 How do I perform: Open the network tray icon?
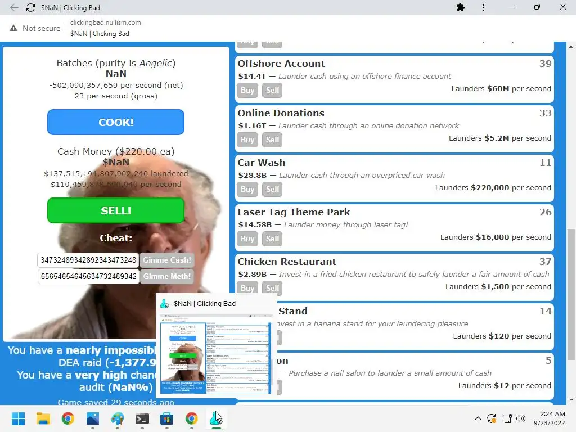[x=507, y=418]
